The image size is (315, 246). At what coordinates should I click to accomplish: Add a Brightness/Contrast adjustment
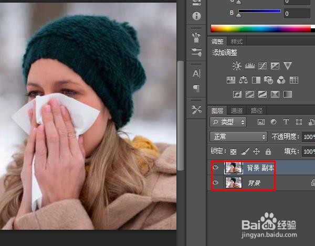click(237, 66)
